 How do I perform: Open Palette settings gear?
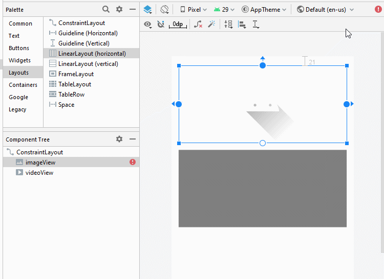pos(119,9)
